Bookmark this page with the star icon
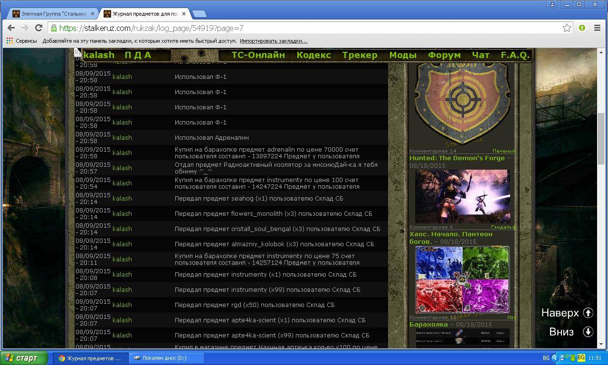This screenshot has width=608, height=365. click(x=567, y=28)
